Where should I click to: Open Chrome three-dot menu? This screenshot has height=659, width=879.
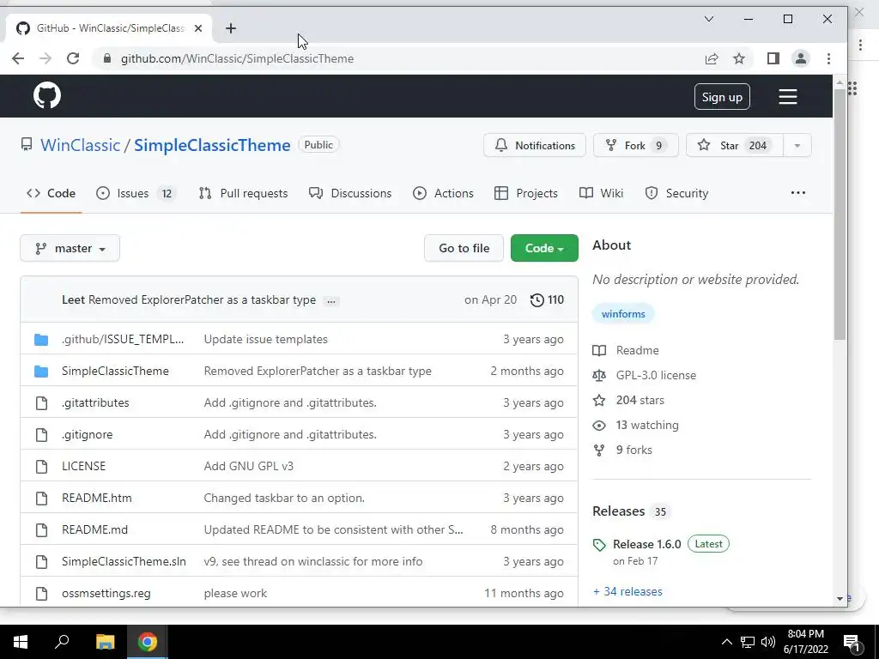(x=828, y=58)
